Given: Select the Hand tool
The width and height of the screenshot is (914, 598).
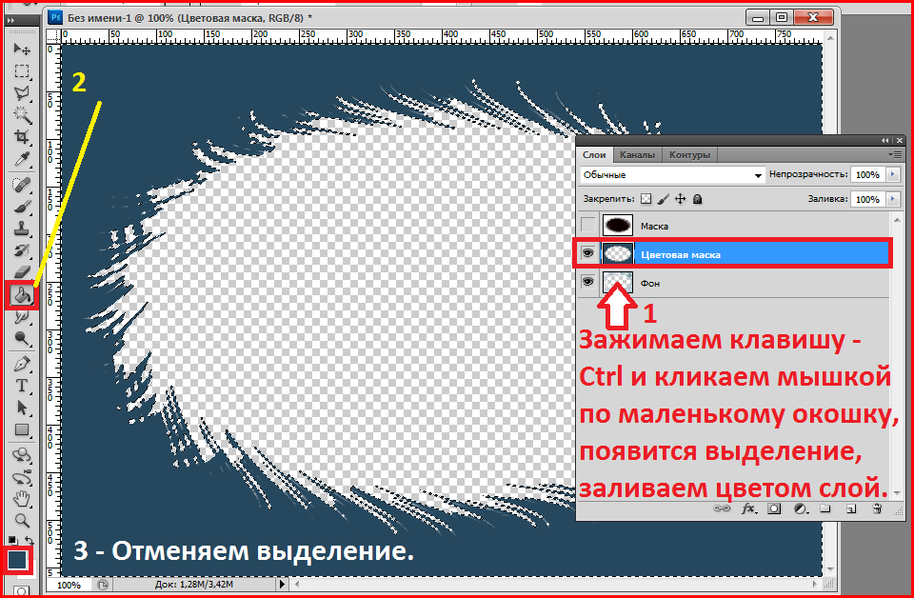Looking at the screenshot, I should click(22, 499).
